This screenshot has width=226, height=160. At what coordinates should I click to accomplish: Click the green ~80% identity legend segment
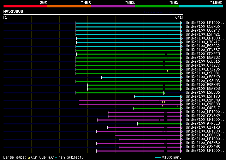[157, 6]
